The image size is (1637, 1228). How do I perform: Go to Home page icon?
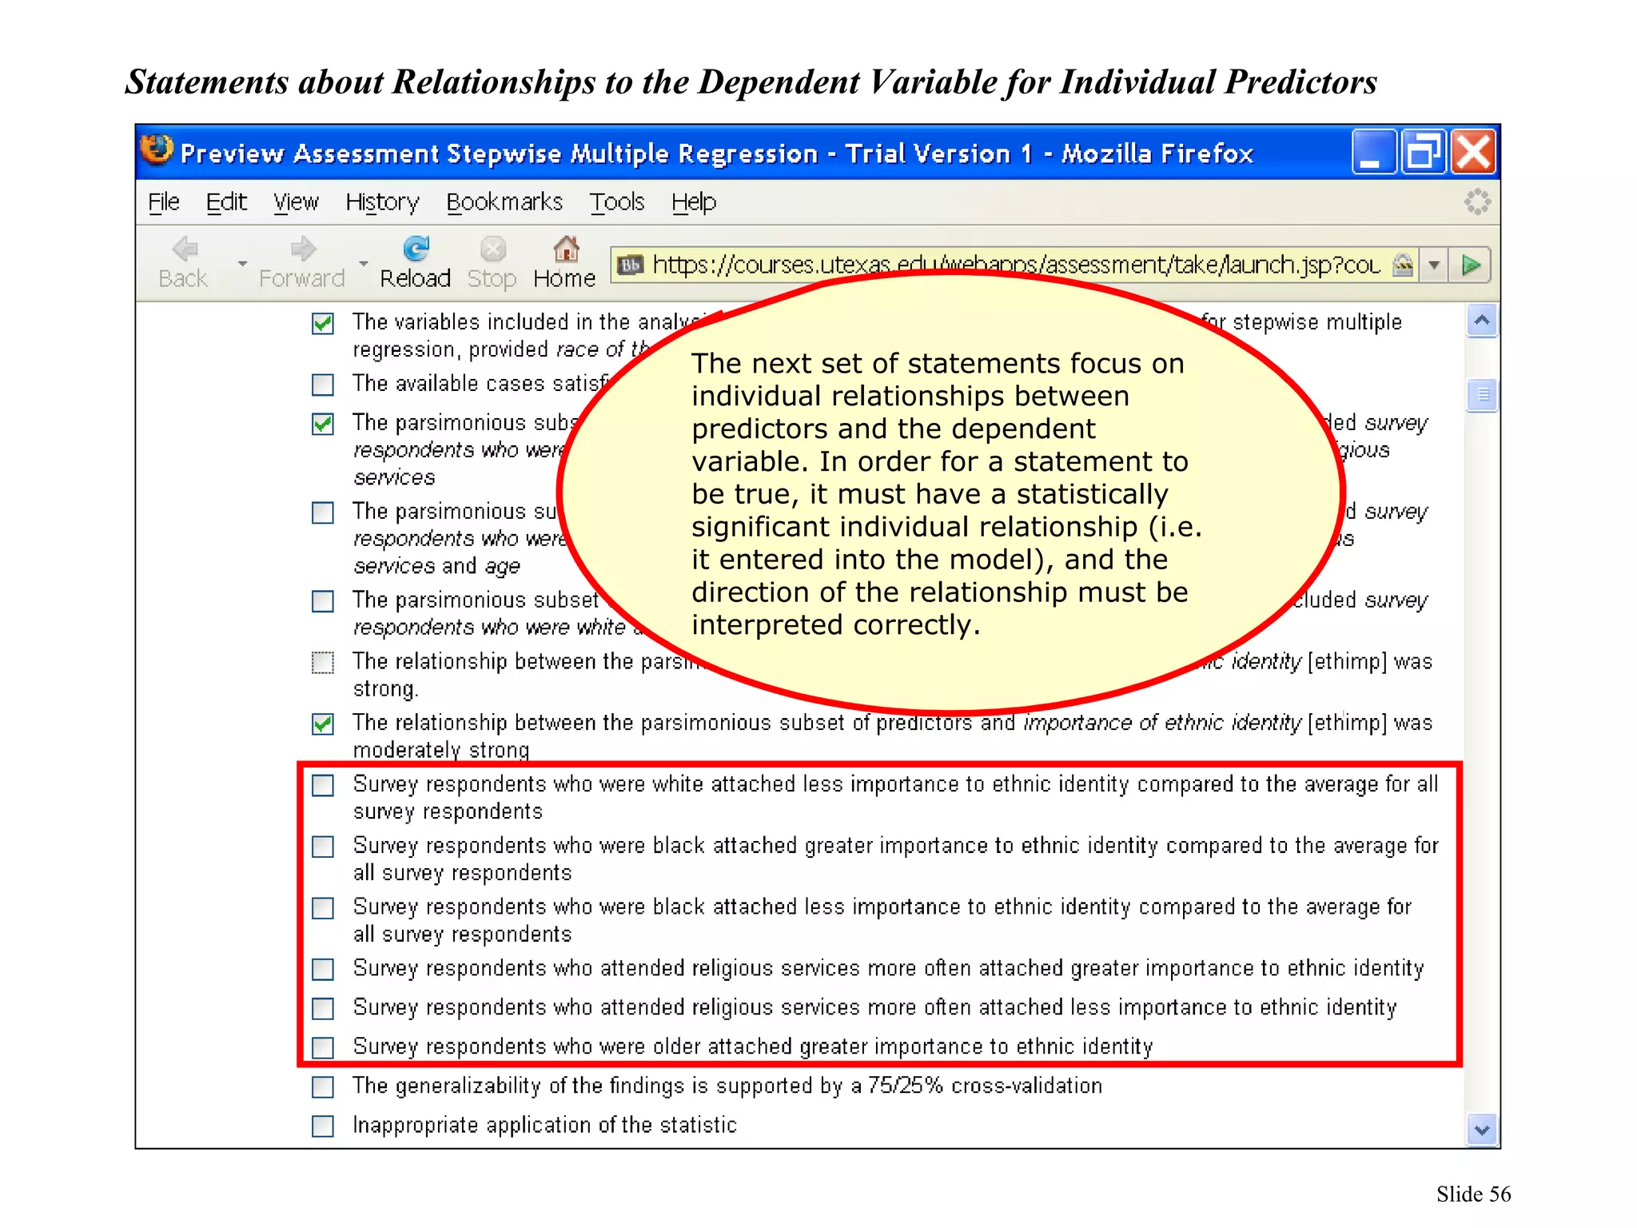(566, 249)
